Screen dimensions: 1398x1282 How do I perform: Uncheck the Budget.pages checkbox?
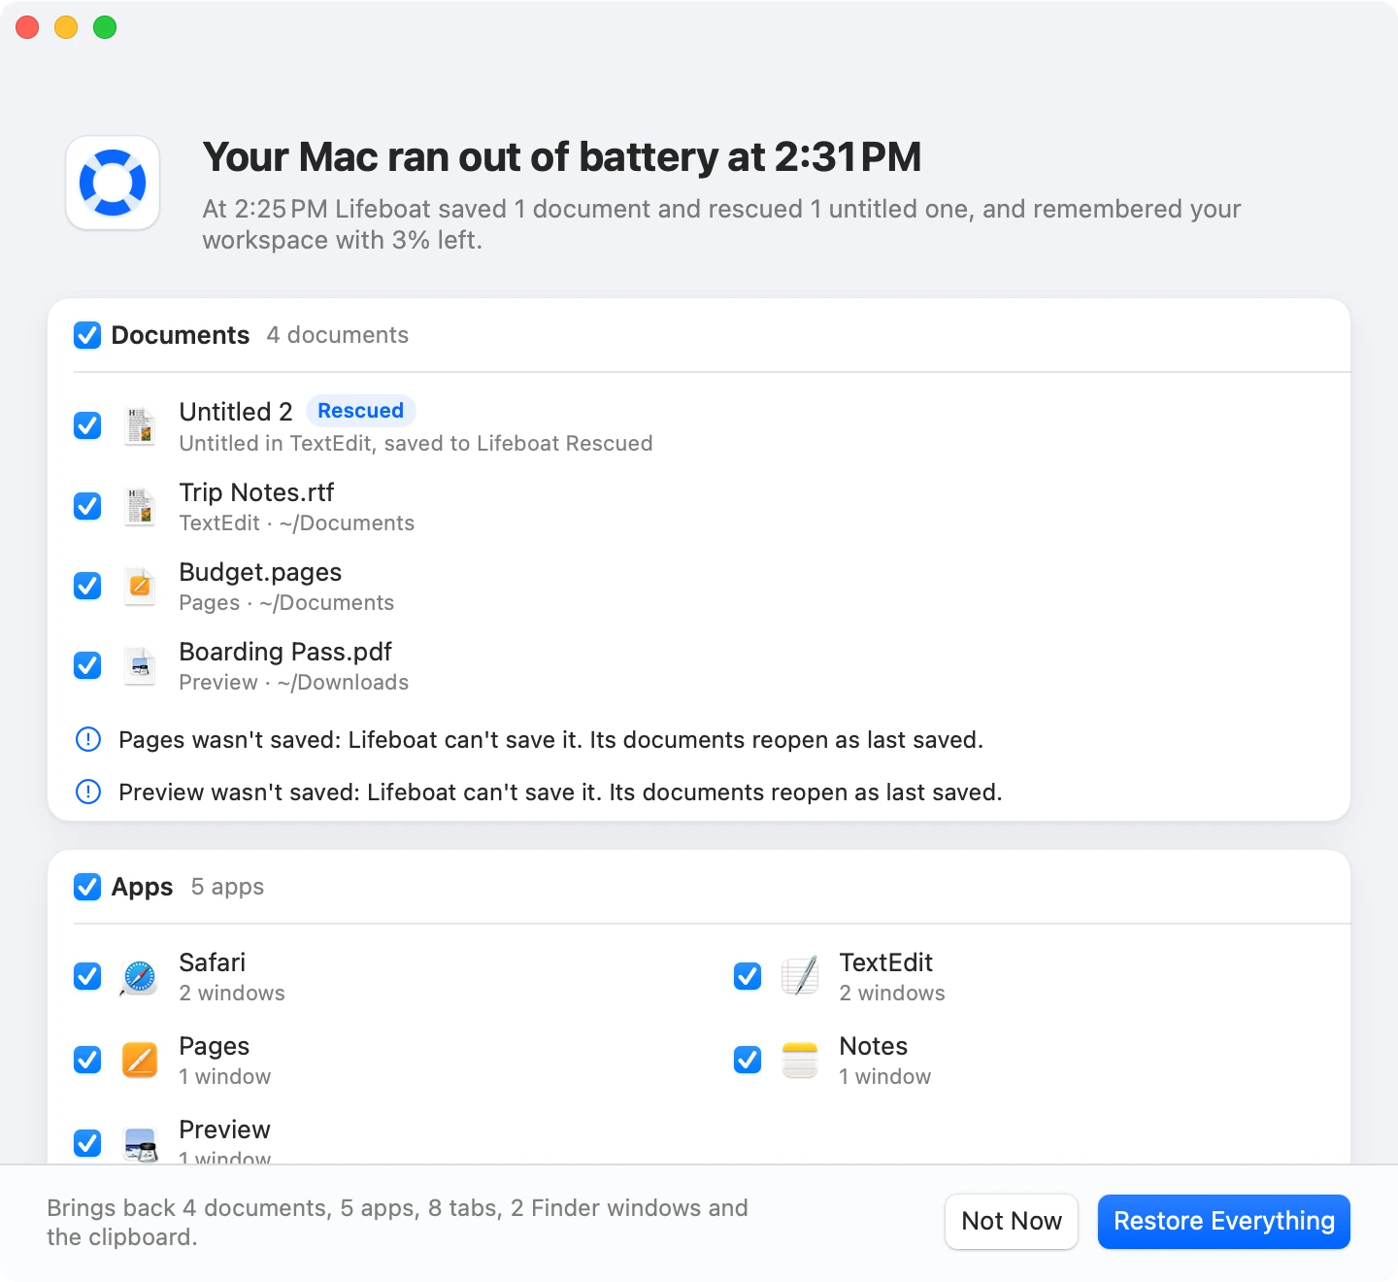tap(87, 586)
